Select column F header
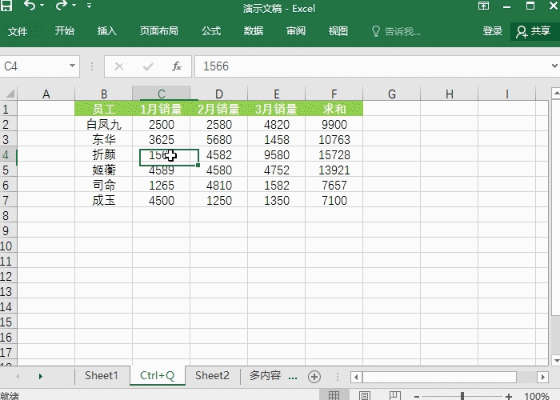Screen dimensions: 560x400 click(x=334, y=94)
